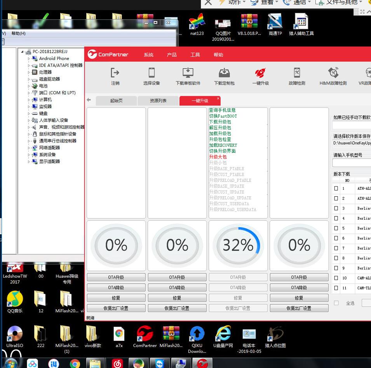Image resolution: width=371 pixels, height=368 pixels.
Task: Launch the 一键升级 rocket icon
Action: pyautogui.click(x=260, y=73)
